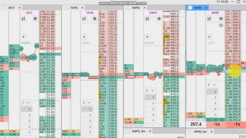Screen dimensions: 246x138
Task: Click the plus button in MVID panel
Action: [x=209, y=37]
